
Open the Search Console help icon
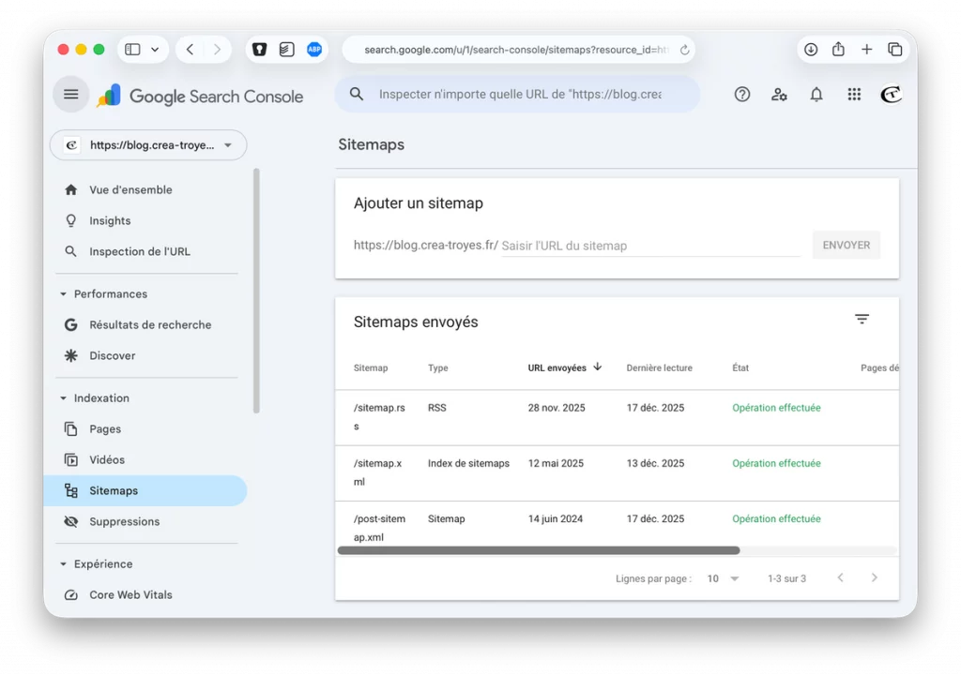point(741,94)
